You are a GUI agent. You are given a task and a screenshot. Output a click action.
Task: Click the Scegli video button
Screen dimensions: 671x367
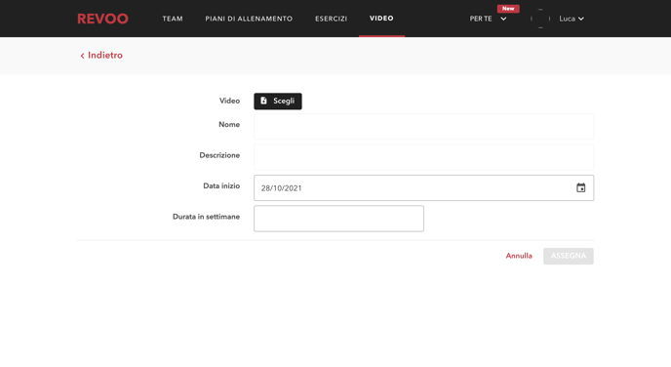tap(278, 102)
